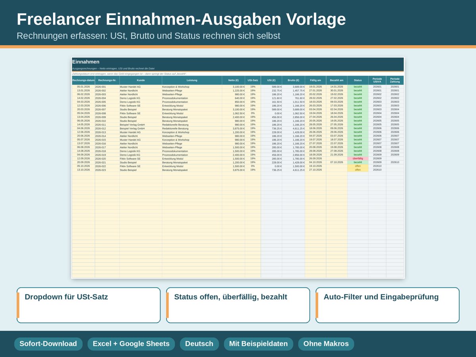Image resolution: width=476 pixels, height=357 pixels.
Task: Select the Fällig am date 26.09.2026
Action: [316, 159]
